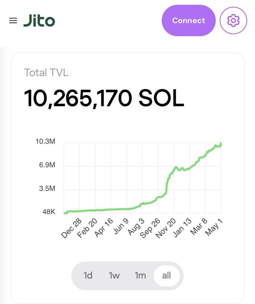The image size is (255, 304).
Task: Open the hamburger navigation menu
Action: [x=13, y=21]
